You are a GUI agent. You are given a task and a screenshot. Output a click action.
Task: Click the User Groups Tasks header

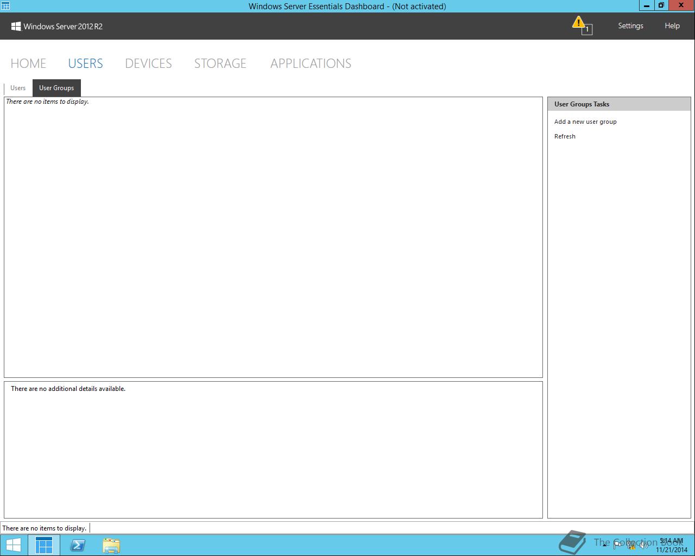pos(619,104)
